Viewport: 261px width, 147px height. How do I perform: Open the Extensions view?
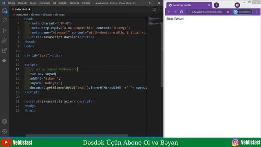[x=4, y=50]
